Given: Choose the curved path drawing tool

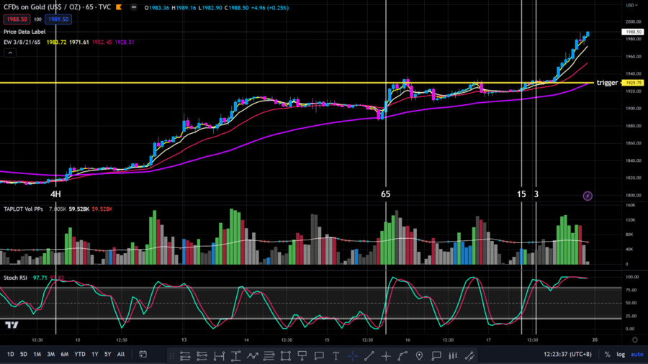Looking at the screenshot, I should [x=402, y=356].
